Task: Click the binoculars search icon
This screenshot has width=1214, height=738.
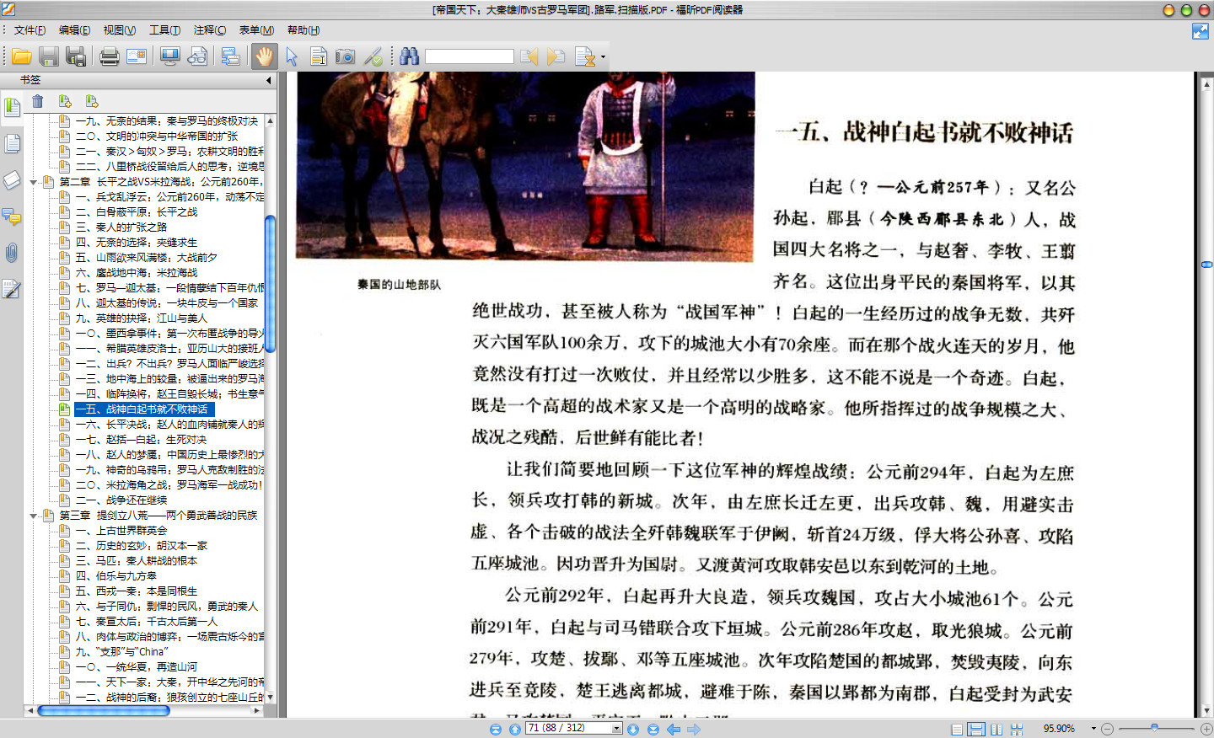Action: click(x=410, y=56)
